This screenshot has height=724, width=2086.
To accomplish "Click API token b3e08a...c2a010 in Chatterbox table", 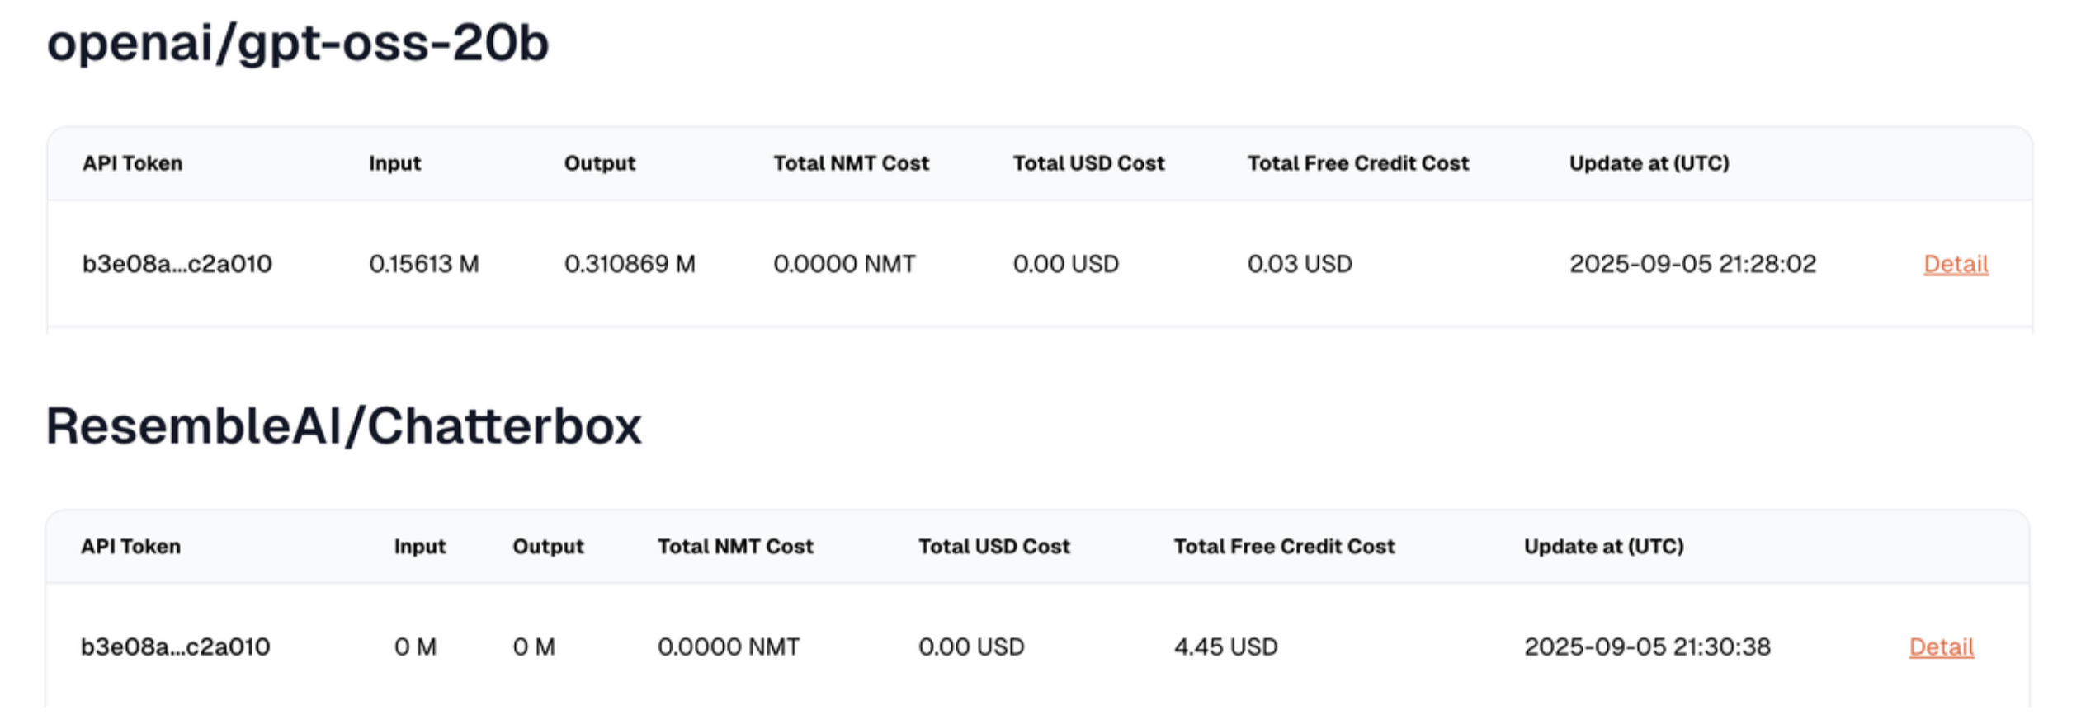I will click(x=176, y=646).
